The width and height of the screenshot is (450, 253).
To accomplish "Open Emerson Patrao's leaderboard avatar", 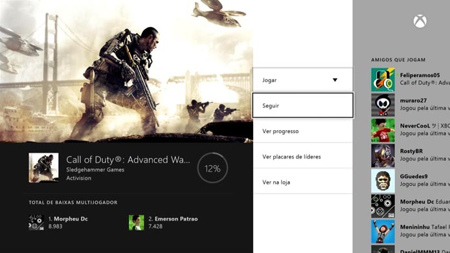I will pos(137,223).
